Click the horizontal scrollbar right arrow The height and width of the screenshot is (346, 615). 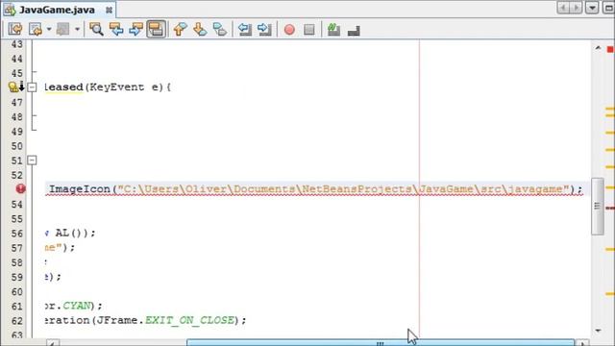[x=584, y=343]
